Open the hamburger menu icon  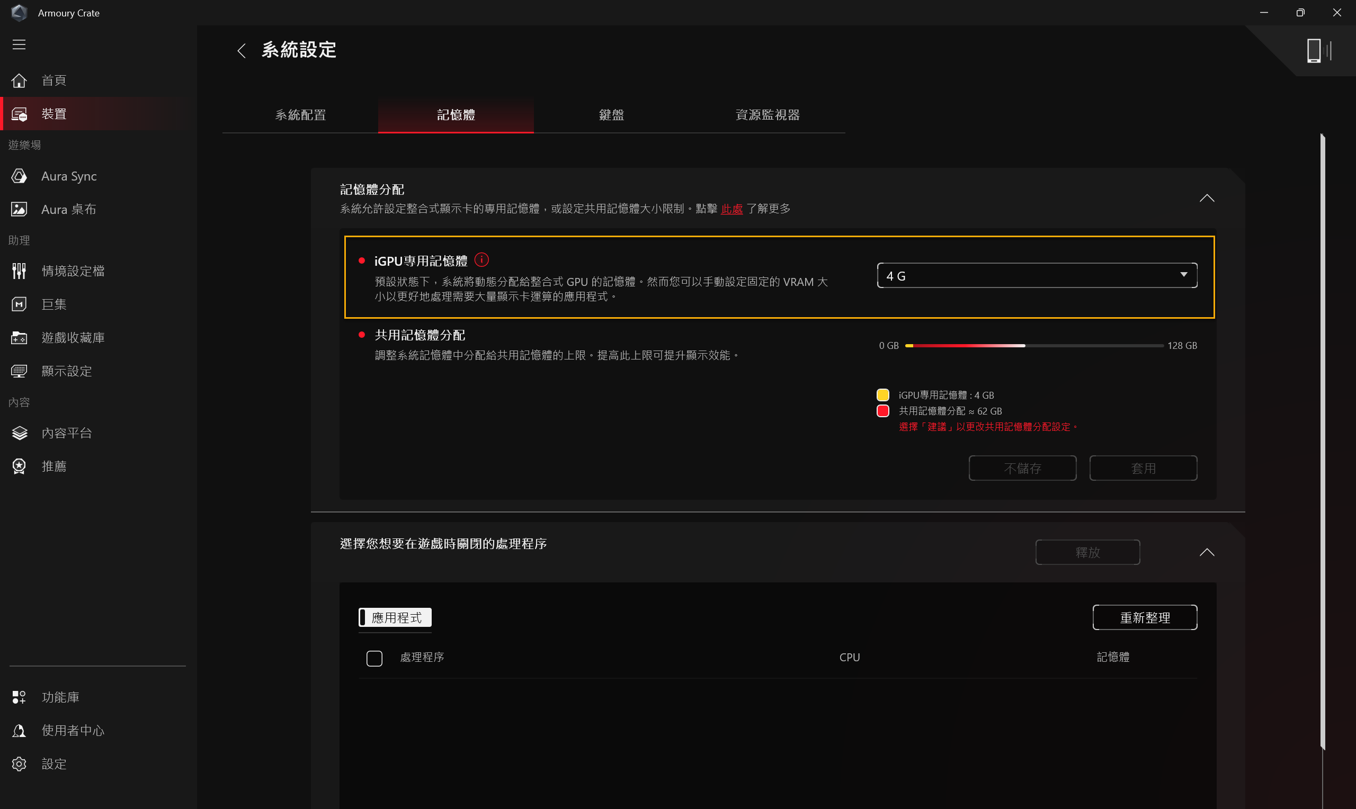click(x=19, y=44)
